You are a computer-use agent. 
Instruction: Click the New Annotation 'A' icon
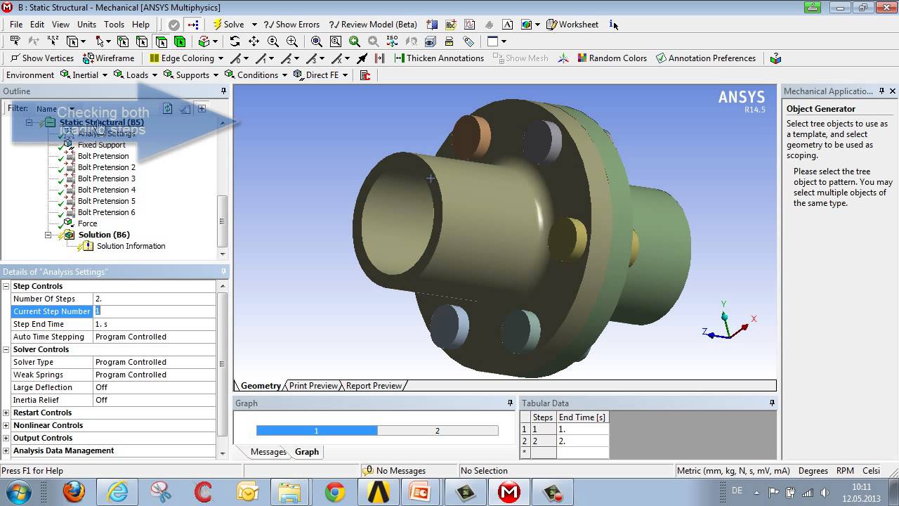(507, 24)
